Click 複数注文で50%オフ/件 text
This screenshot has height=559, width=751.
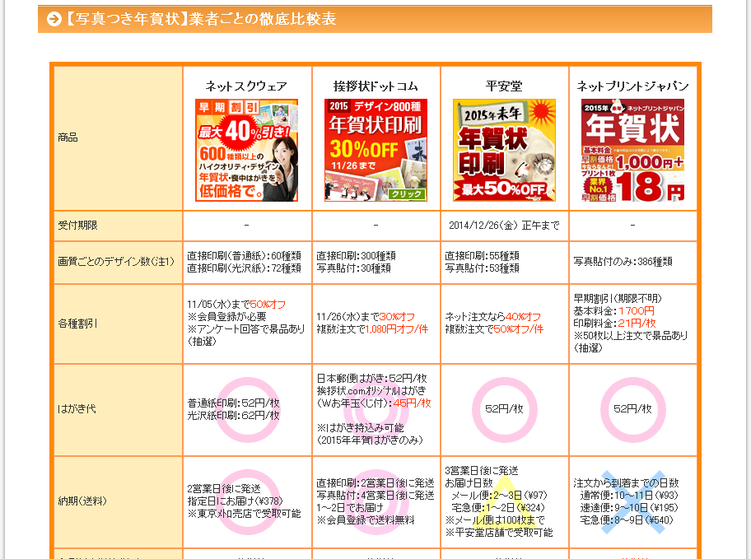tap(494, 329)
